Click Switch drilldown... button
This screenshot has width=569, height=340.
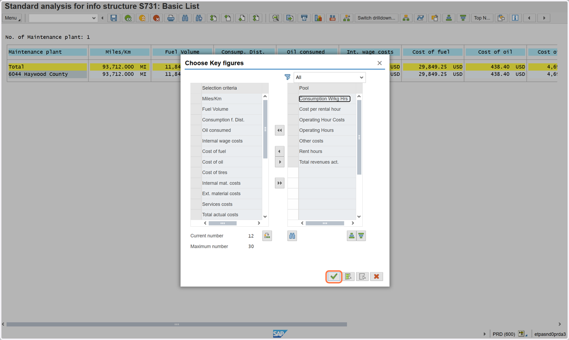click(x=376, y=18)
